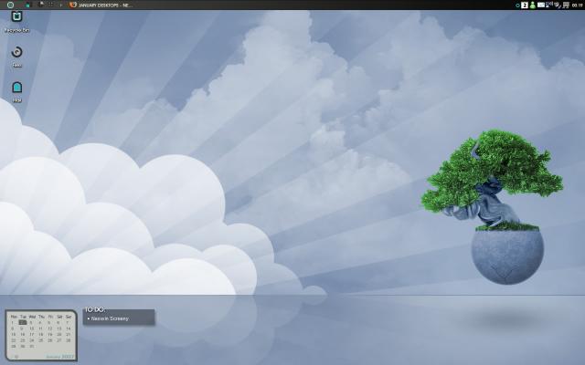This screenshot has width=585, height=365.
Task: Select date 19 in the calendar widget
Action: click(50, 335)
